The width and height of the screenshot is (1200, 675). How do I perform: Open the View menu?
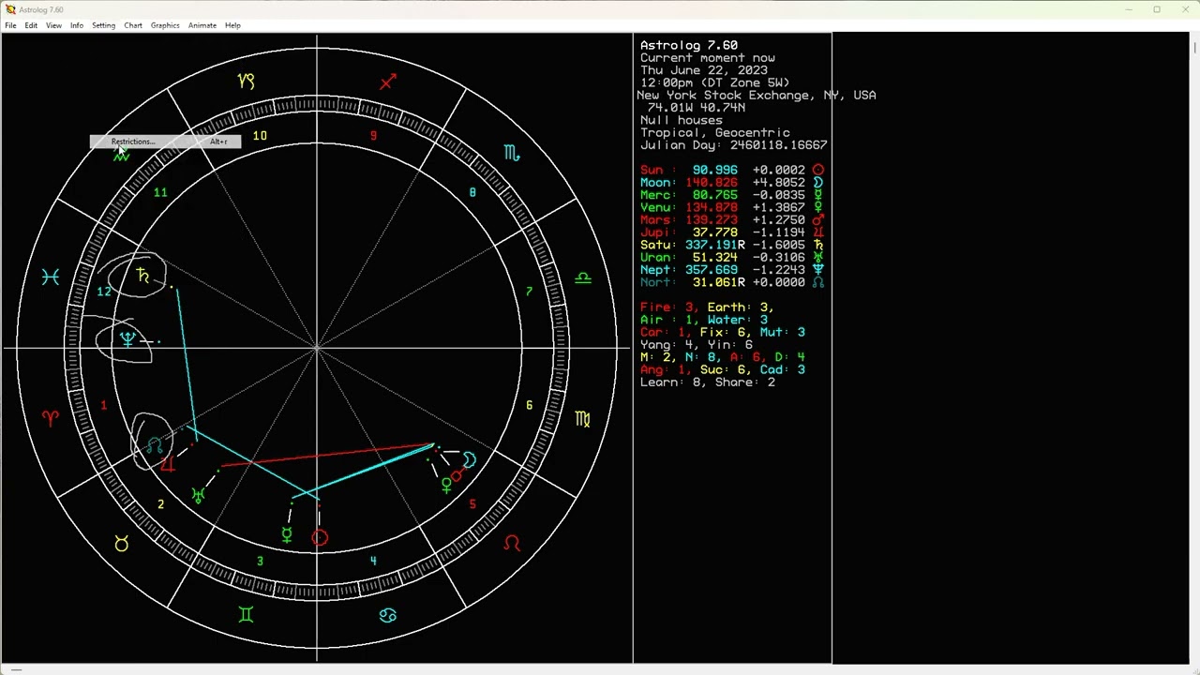53,25
